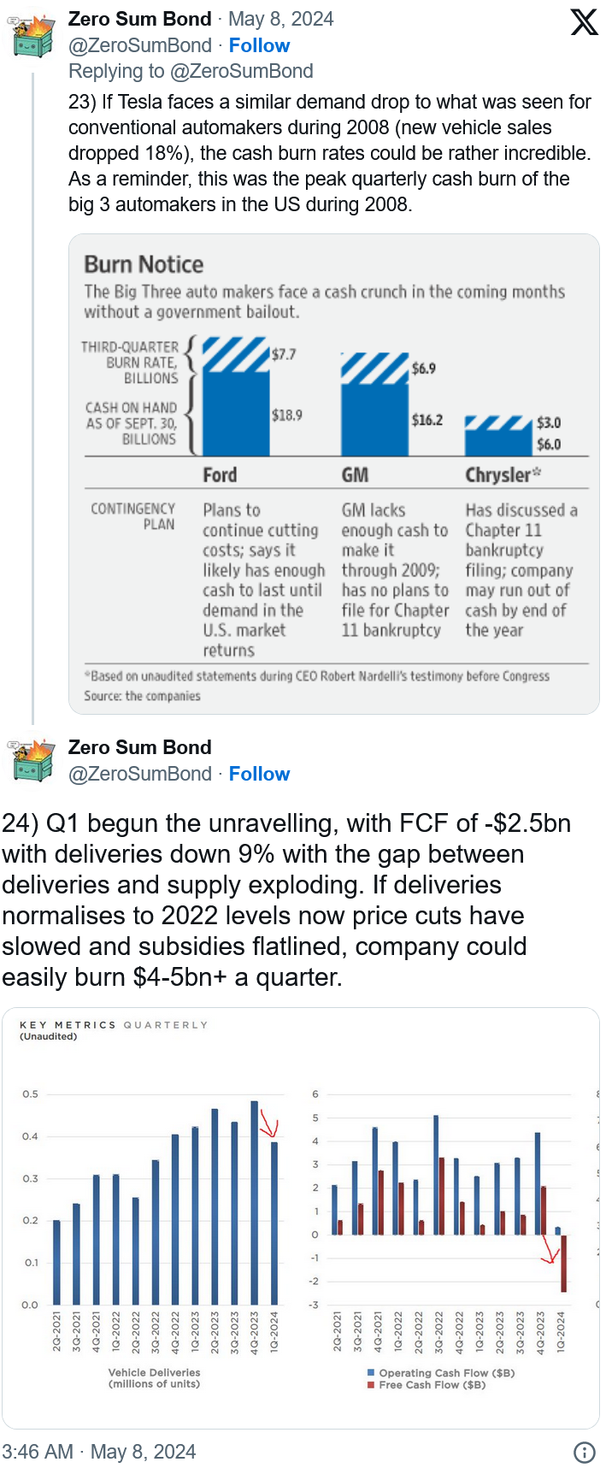Click the tweet 23 text about Tesla demand drop

click(x=330, y=153)
